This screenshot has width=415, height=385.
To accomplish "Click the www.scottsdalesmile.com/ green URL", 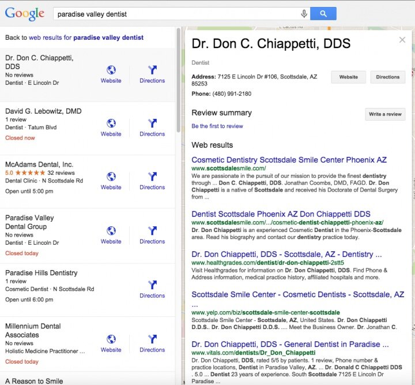I will point(229,168).
